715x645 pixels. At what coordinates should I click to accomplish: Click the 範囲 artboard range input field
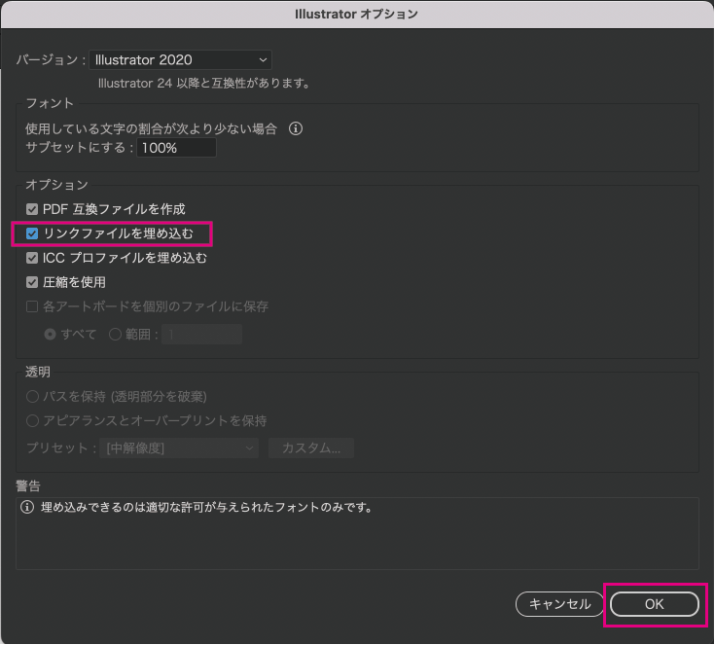click(201, 335)
